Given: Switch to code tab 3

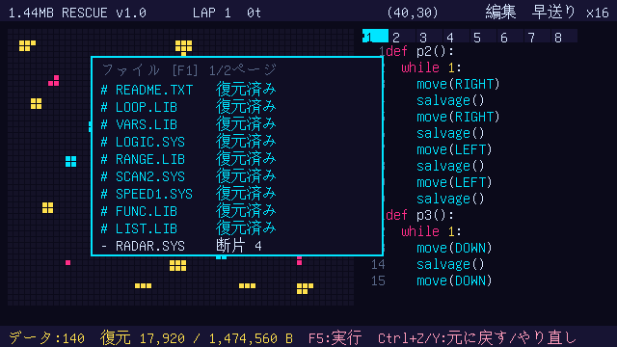Looking at the screenshot, I should (x=429, y=37).
